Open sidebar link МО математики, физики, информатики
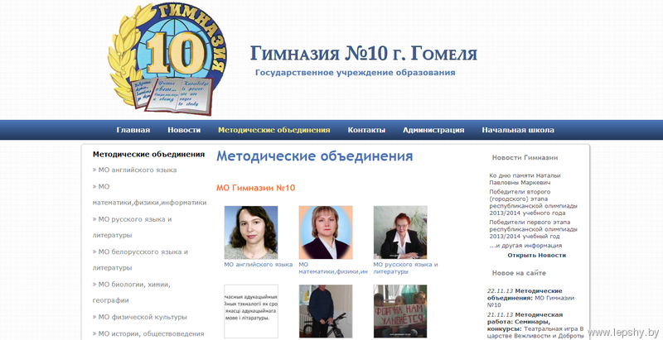Viewport: 663px width, 340px height. tap(149, 194)
